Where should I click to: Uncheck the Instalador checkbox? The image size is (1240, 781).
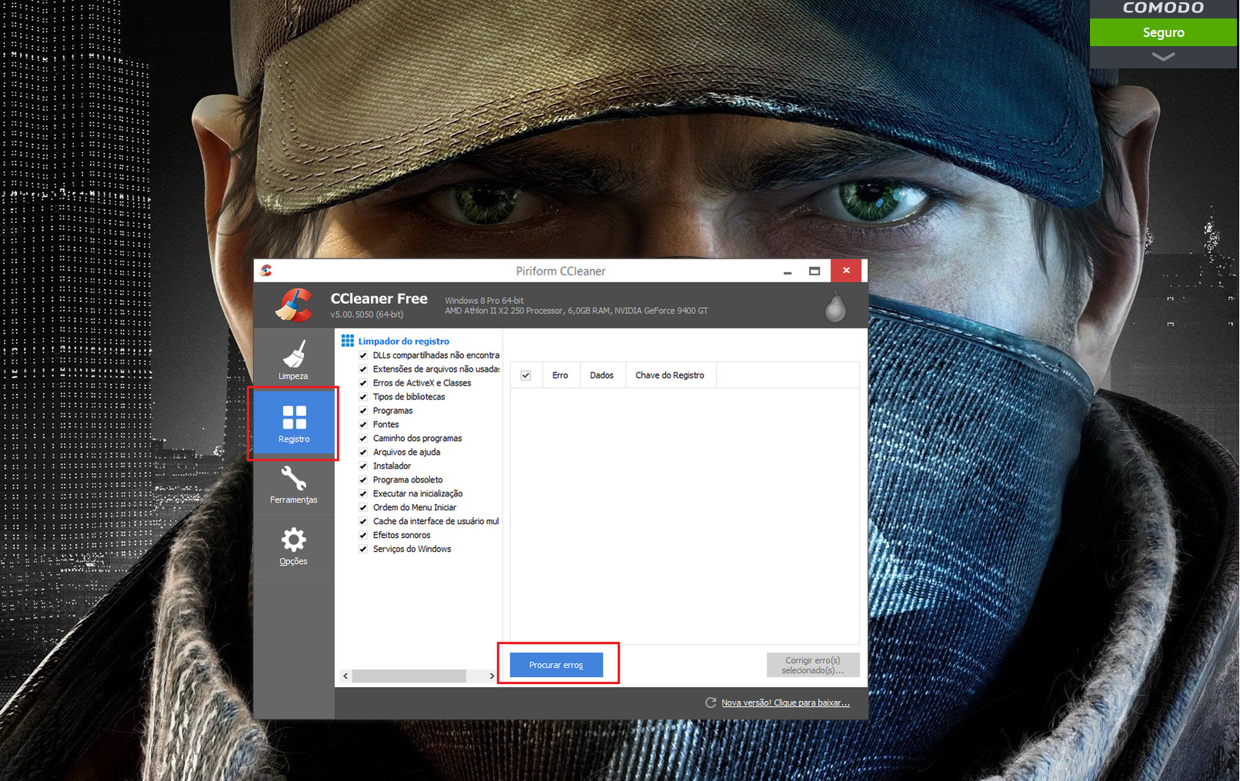click(363, 466)
